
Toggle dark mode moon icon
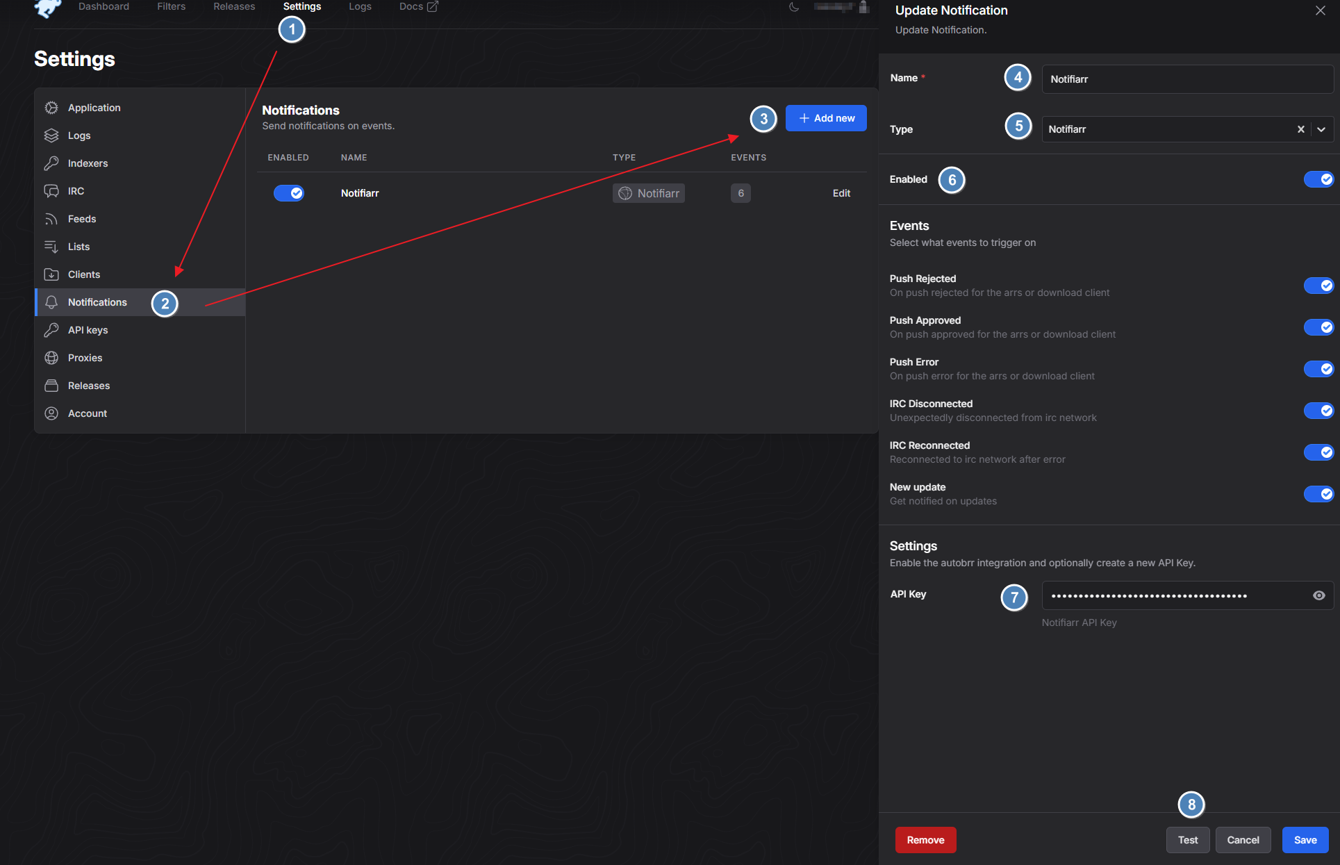[794, 7]
